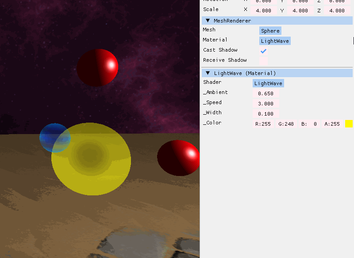Enable the Receive Shadow checkbox

[263, 61]
